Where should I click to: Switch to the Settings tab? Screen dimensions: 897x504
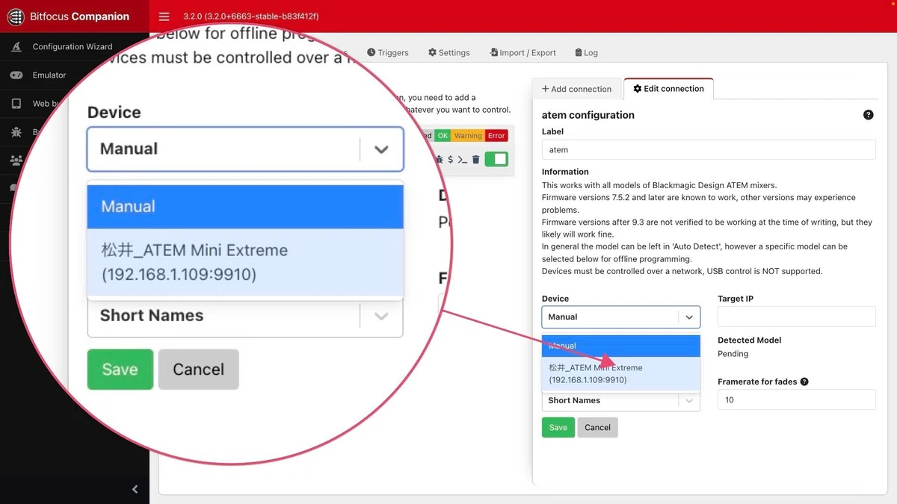pyautogui.click(x=449, y=53)
